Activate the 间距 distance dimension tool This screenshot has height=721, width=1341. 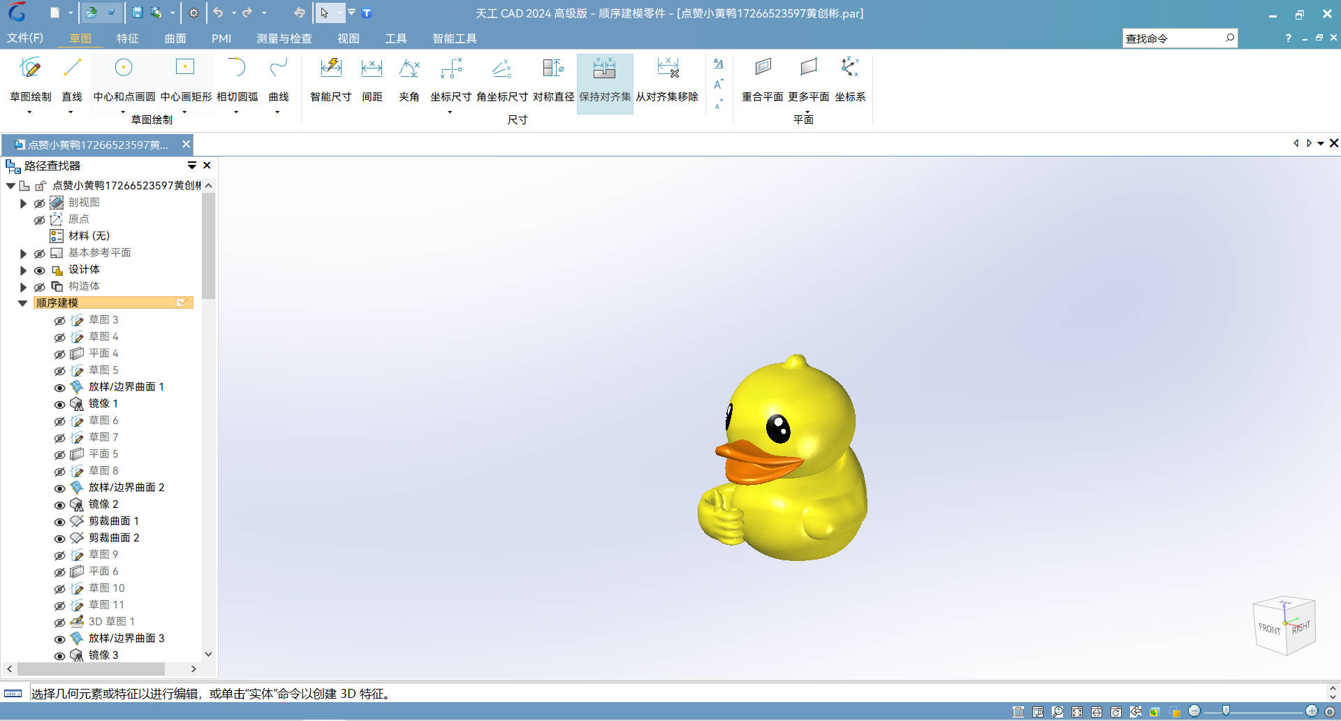372,79
